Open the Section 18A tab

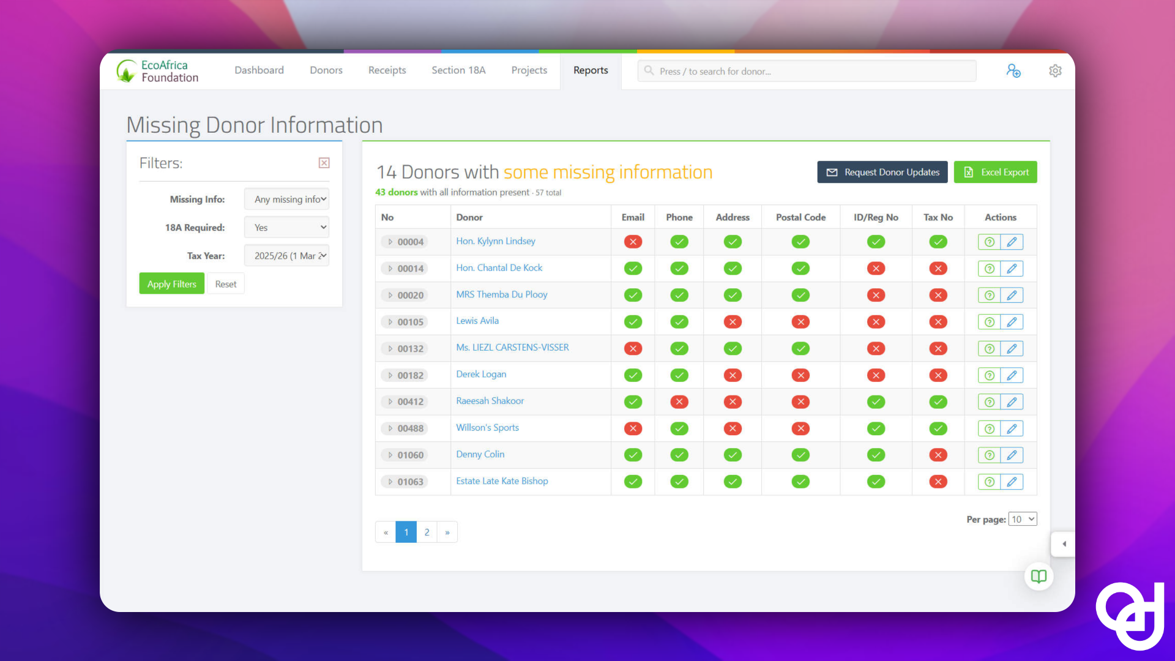458,70
